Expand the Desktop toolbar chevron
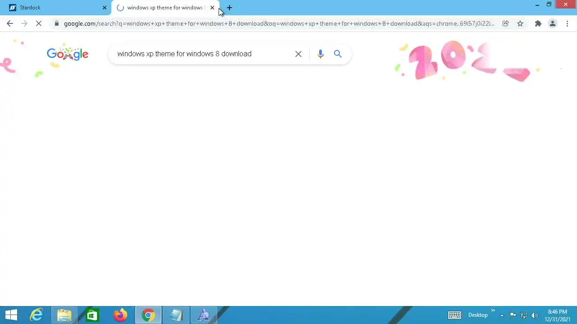 [x=493, y=310]
